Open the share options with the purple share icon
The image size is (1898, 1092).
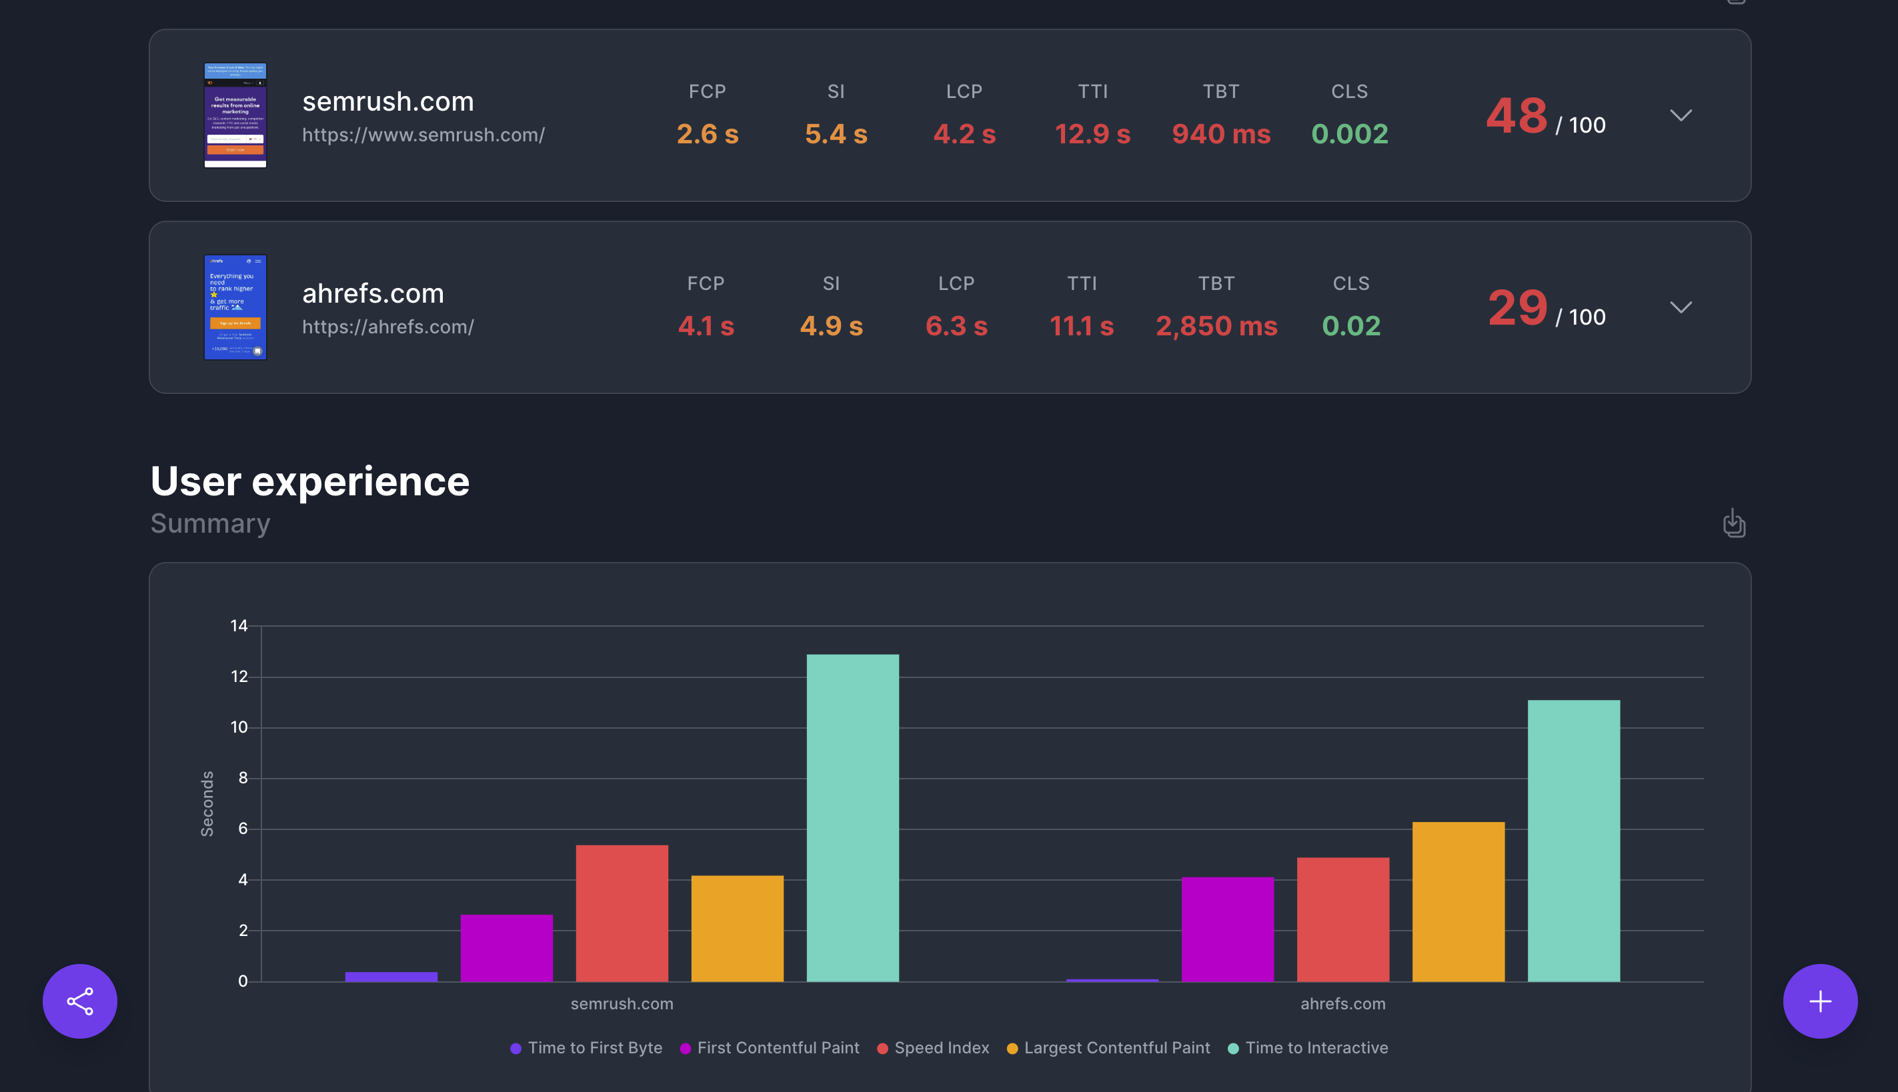pyautogui.click(x=79, y=1001)
